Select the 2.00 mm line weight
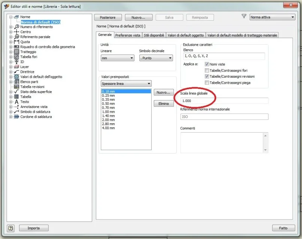Screen dimensions: 302x239 pyautogui.click(x=126, y=120)
